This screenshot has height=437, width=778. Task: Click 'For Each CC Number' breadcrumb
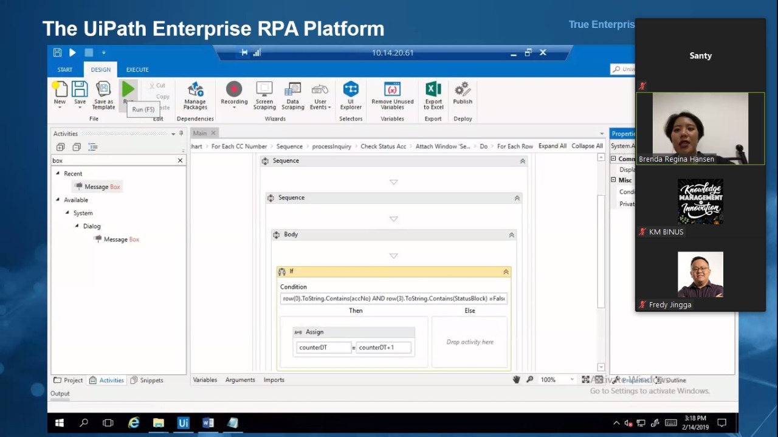pyautogui.click(x=239, y=146)
